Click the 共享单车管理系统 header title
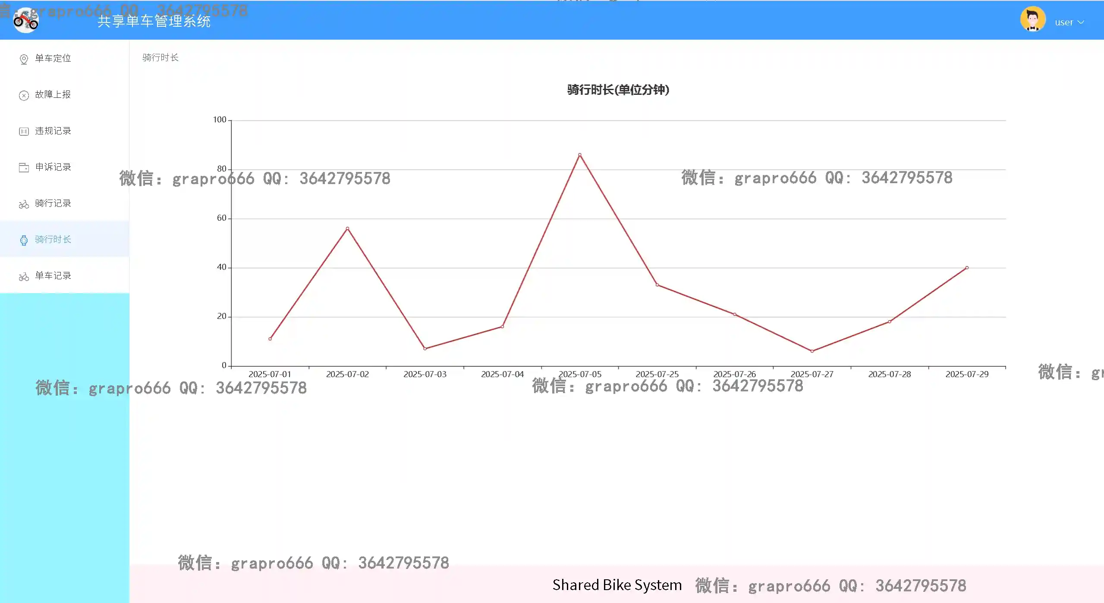Screen dimensions: 1104x603 click(154, 21)
